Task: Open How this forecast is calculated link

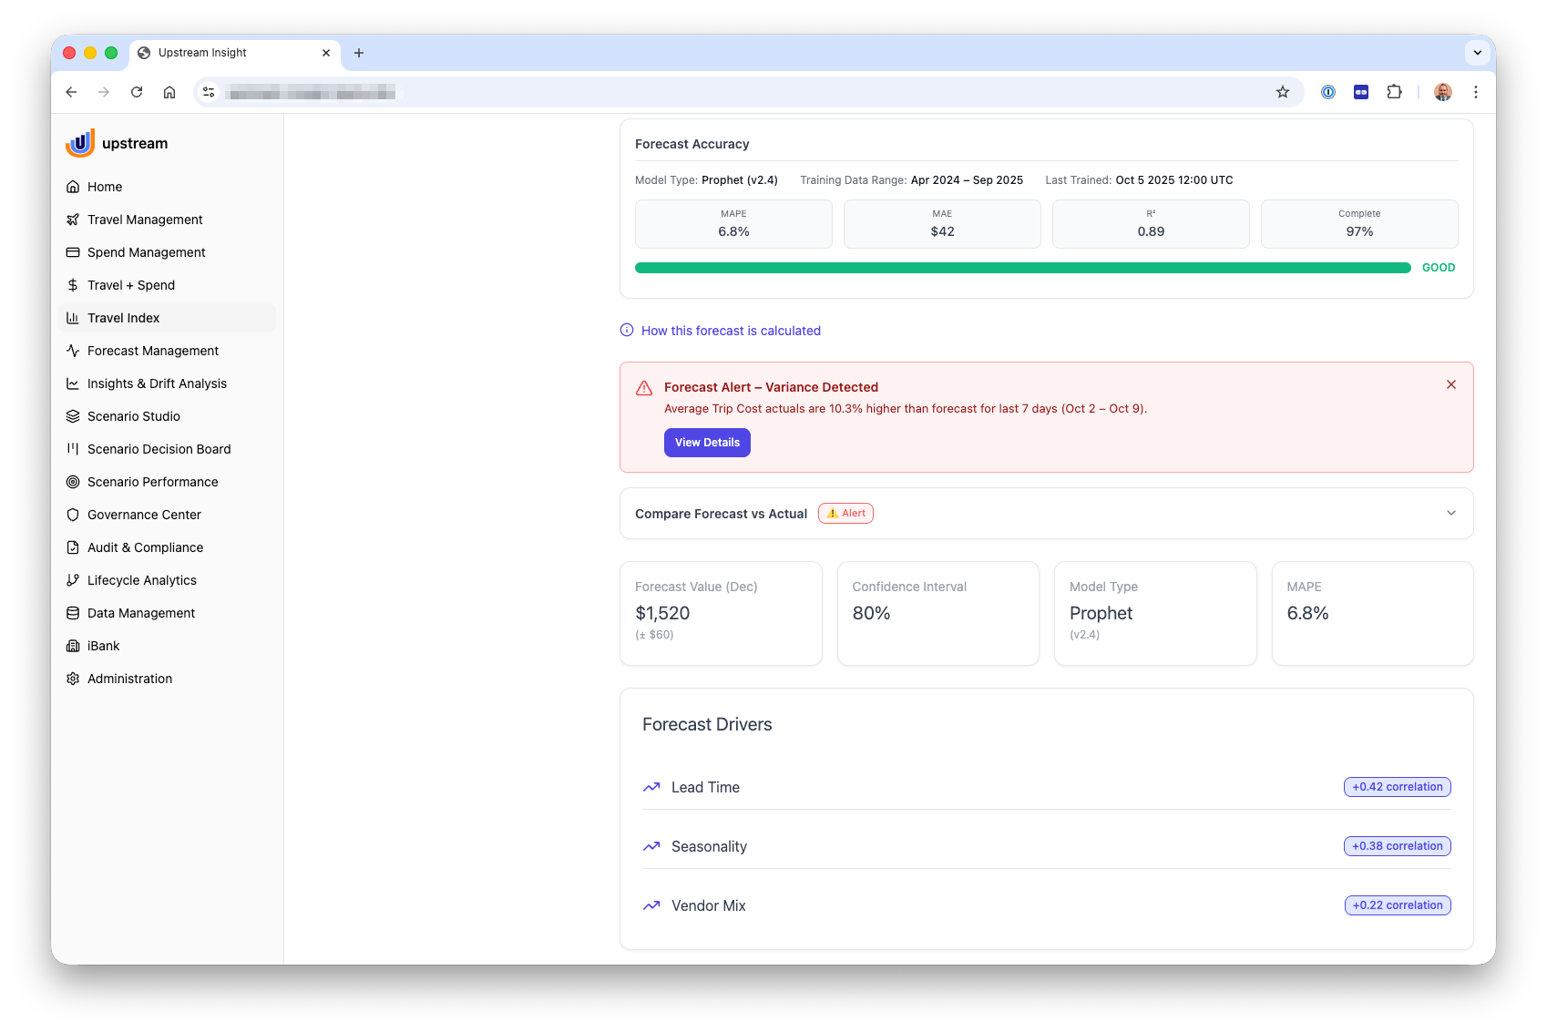Action: click(731, 331)
